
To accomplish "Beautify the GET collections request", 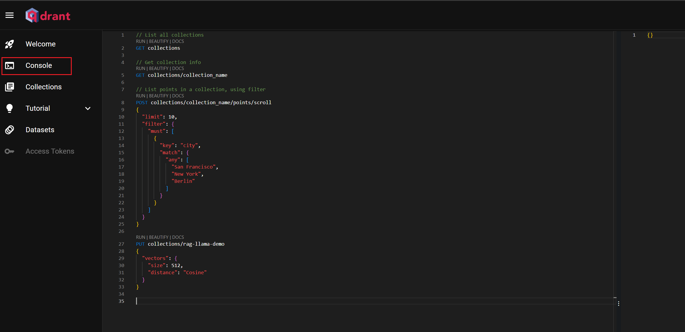I will tap(159, 41).
